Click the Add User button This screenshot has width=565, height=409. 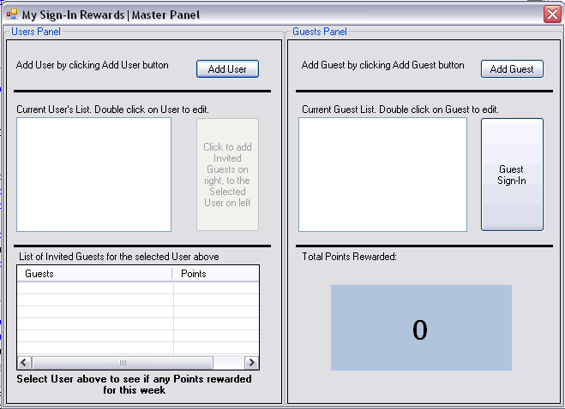pos(227,68)
